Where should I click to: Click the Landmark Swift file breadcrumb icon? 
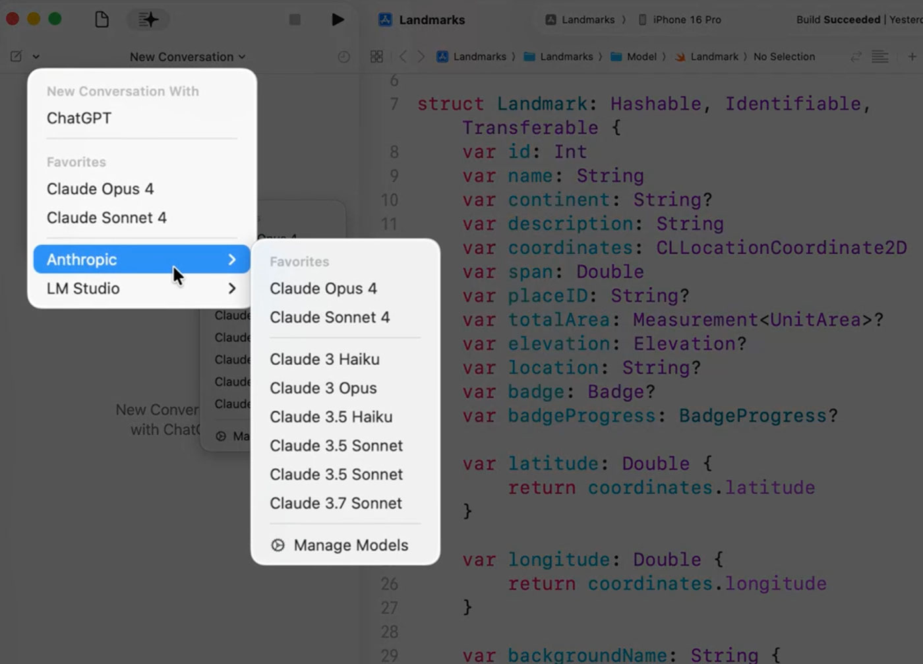pos(680,56)
